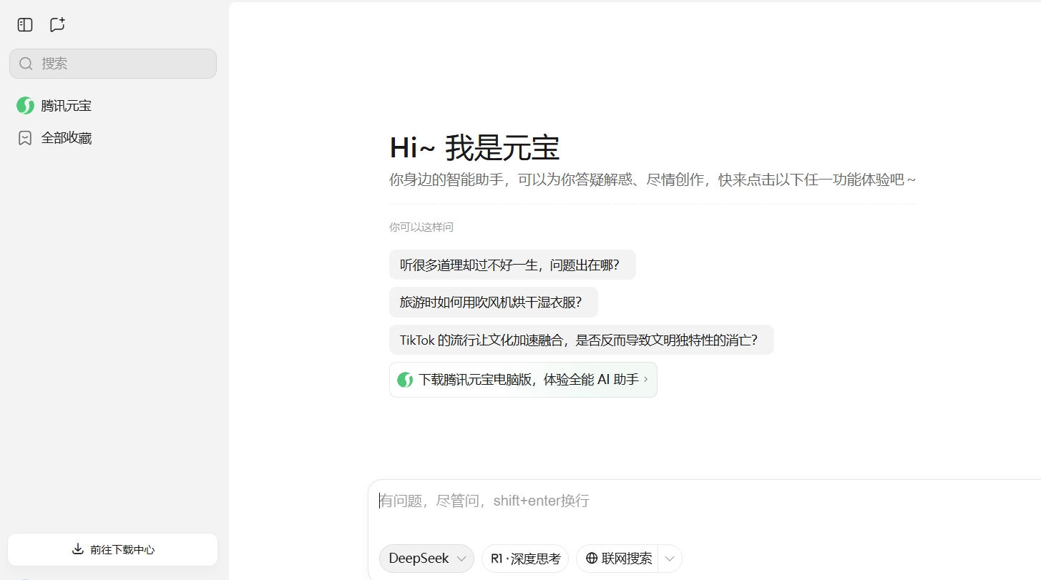Screen dimensions: 1041x580
Task: Click the chevron on the download banner
Action: pos(646,379)
